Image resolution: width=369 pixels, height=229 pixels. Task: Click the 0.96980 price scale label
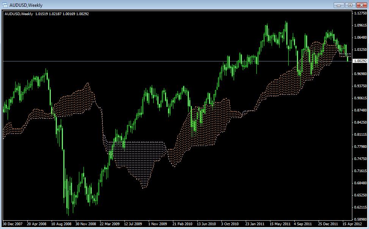(360, 74)
